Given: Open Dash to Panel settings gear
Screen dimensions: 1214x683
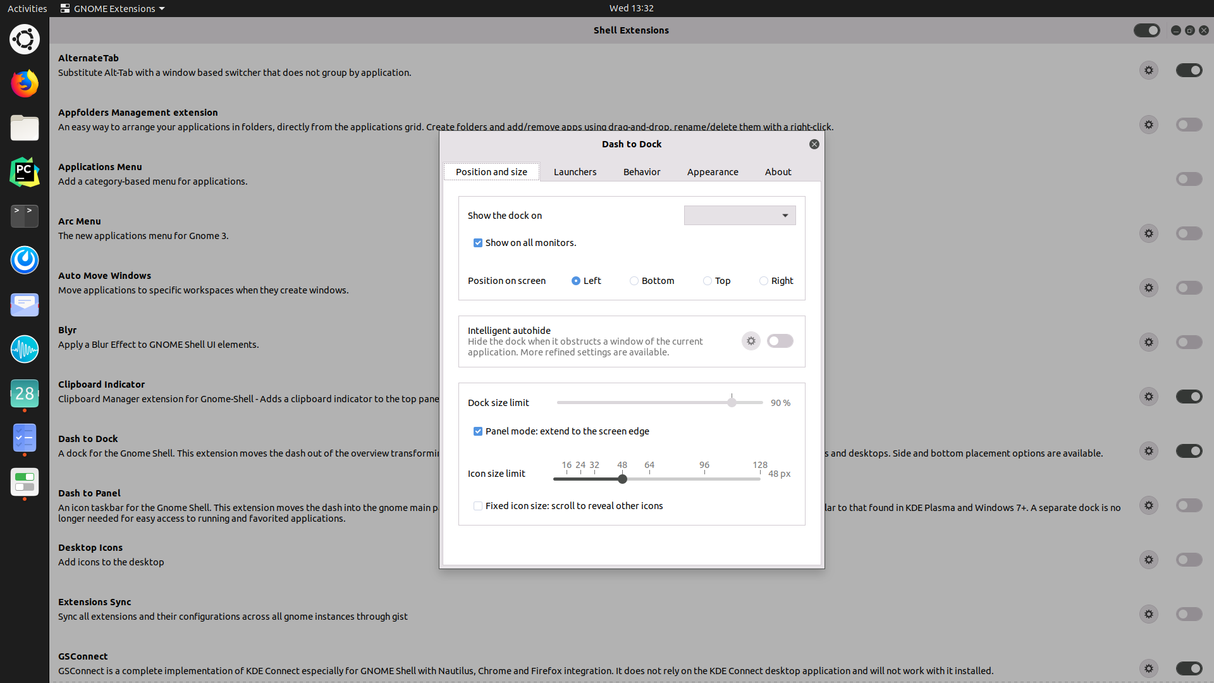Looking at the screenshot, I should pyautogui.click(x=1149, y=505).
